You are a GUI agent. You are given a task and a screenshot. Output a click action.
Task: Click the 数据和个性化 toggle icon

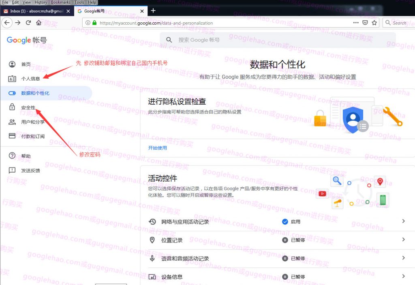pos(12,93)
